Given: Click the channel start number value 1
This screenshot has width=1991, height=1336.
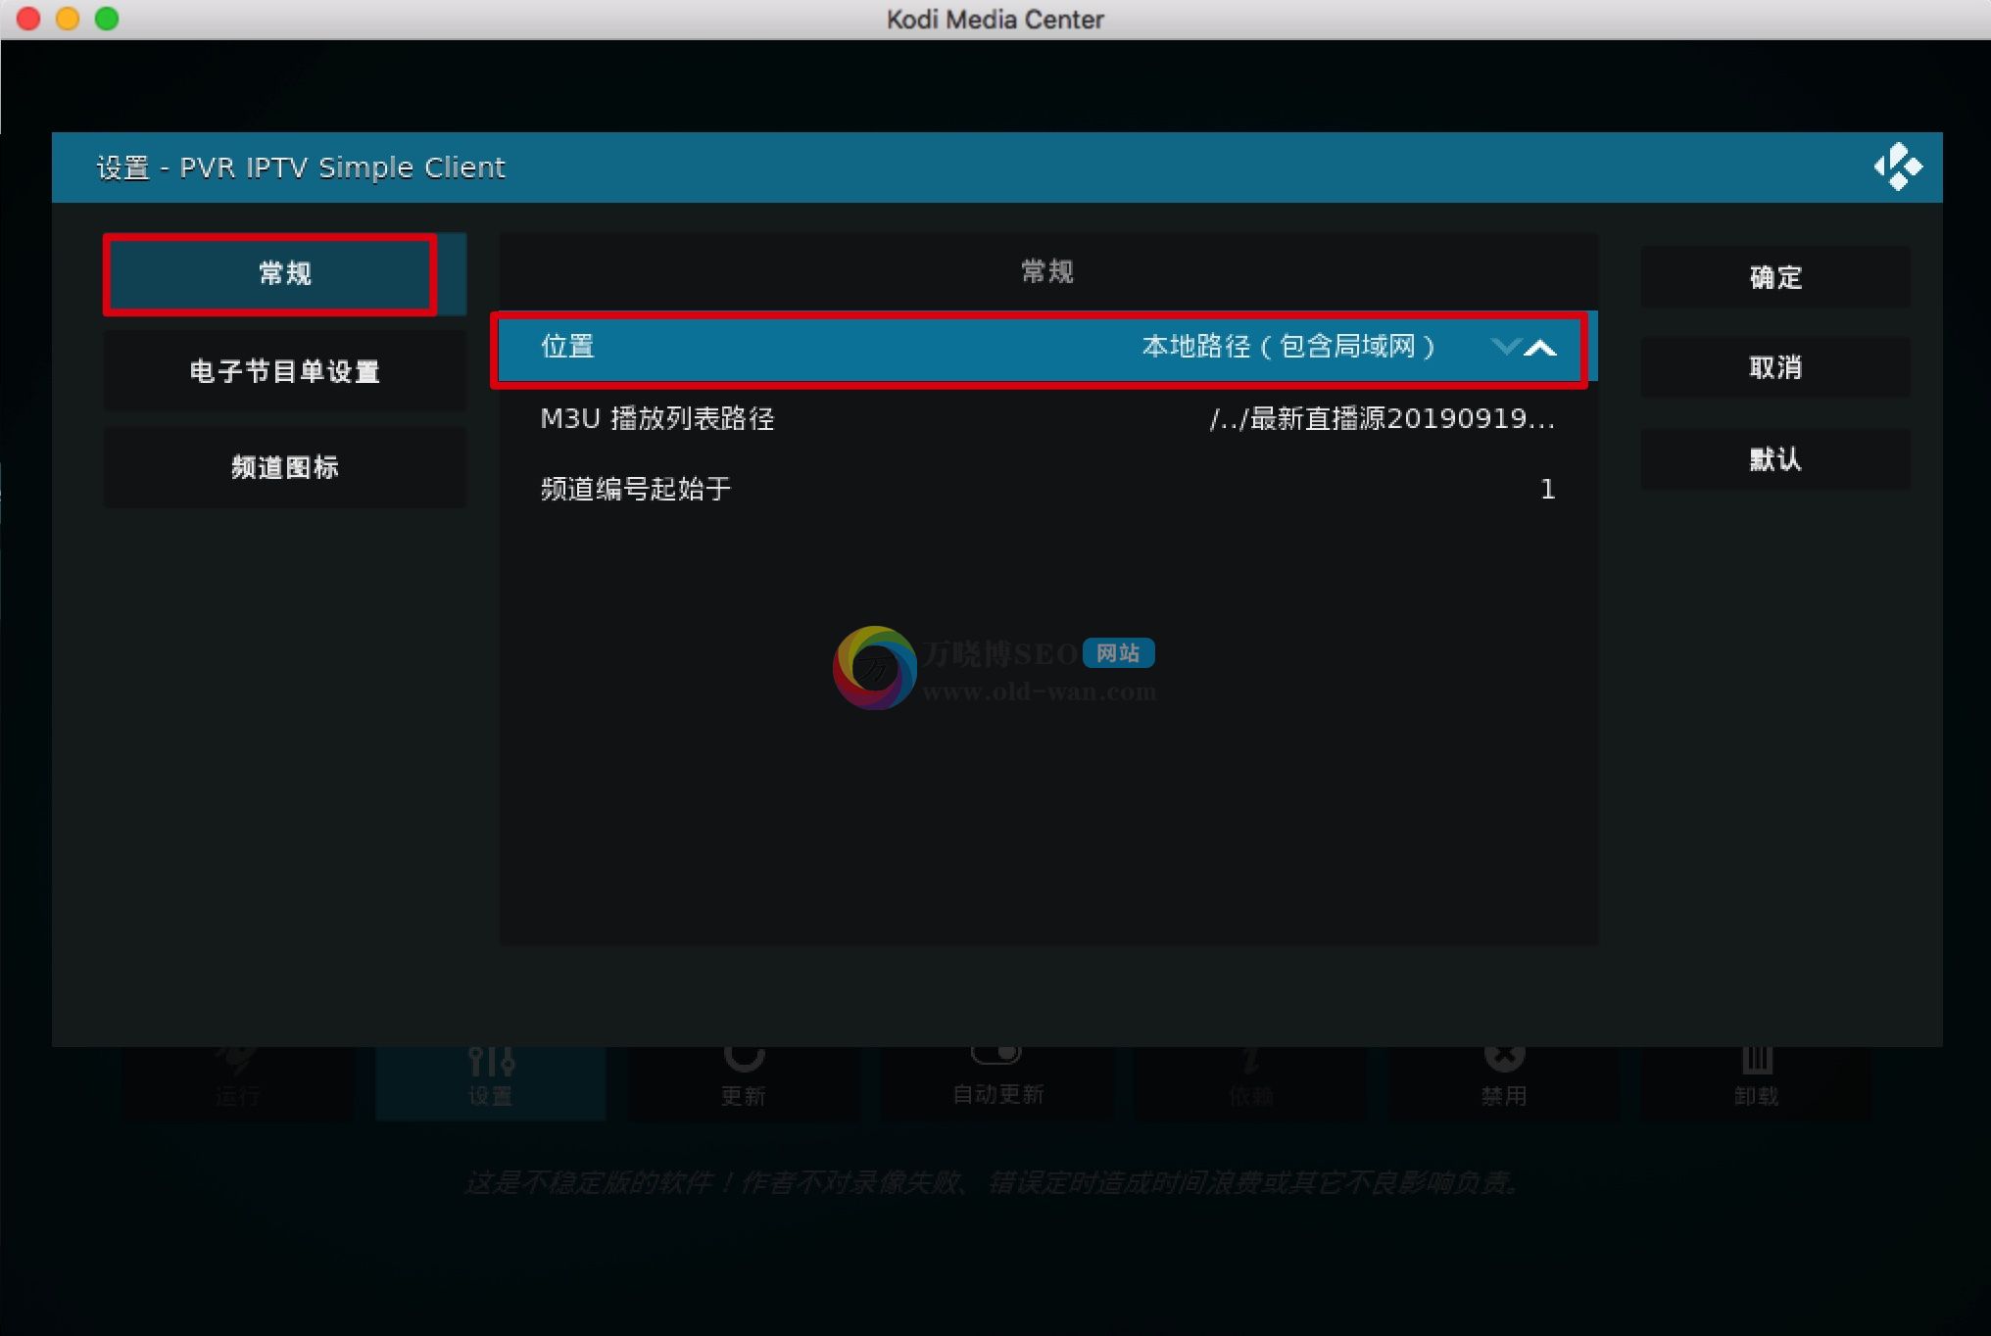Looking at the screenshot, I should click(1547, 489).
